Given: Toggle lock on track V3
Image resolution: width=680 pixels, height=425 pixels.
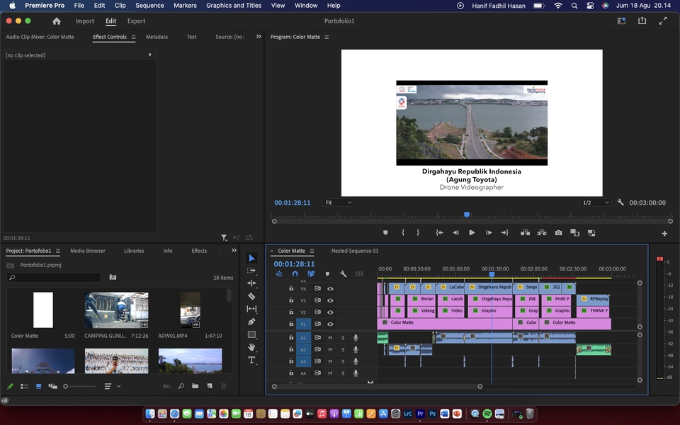Looking at the screenshot, I should [291, 300].
